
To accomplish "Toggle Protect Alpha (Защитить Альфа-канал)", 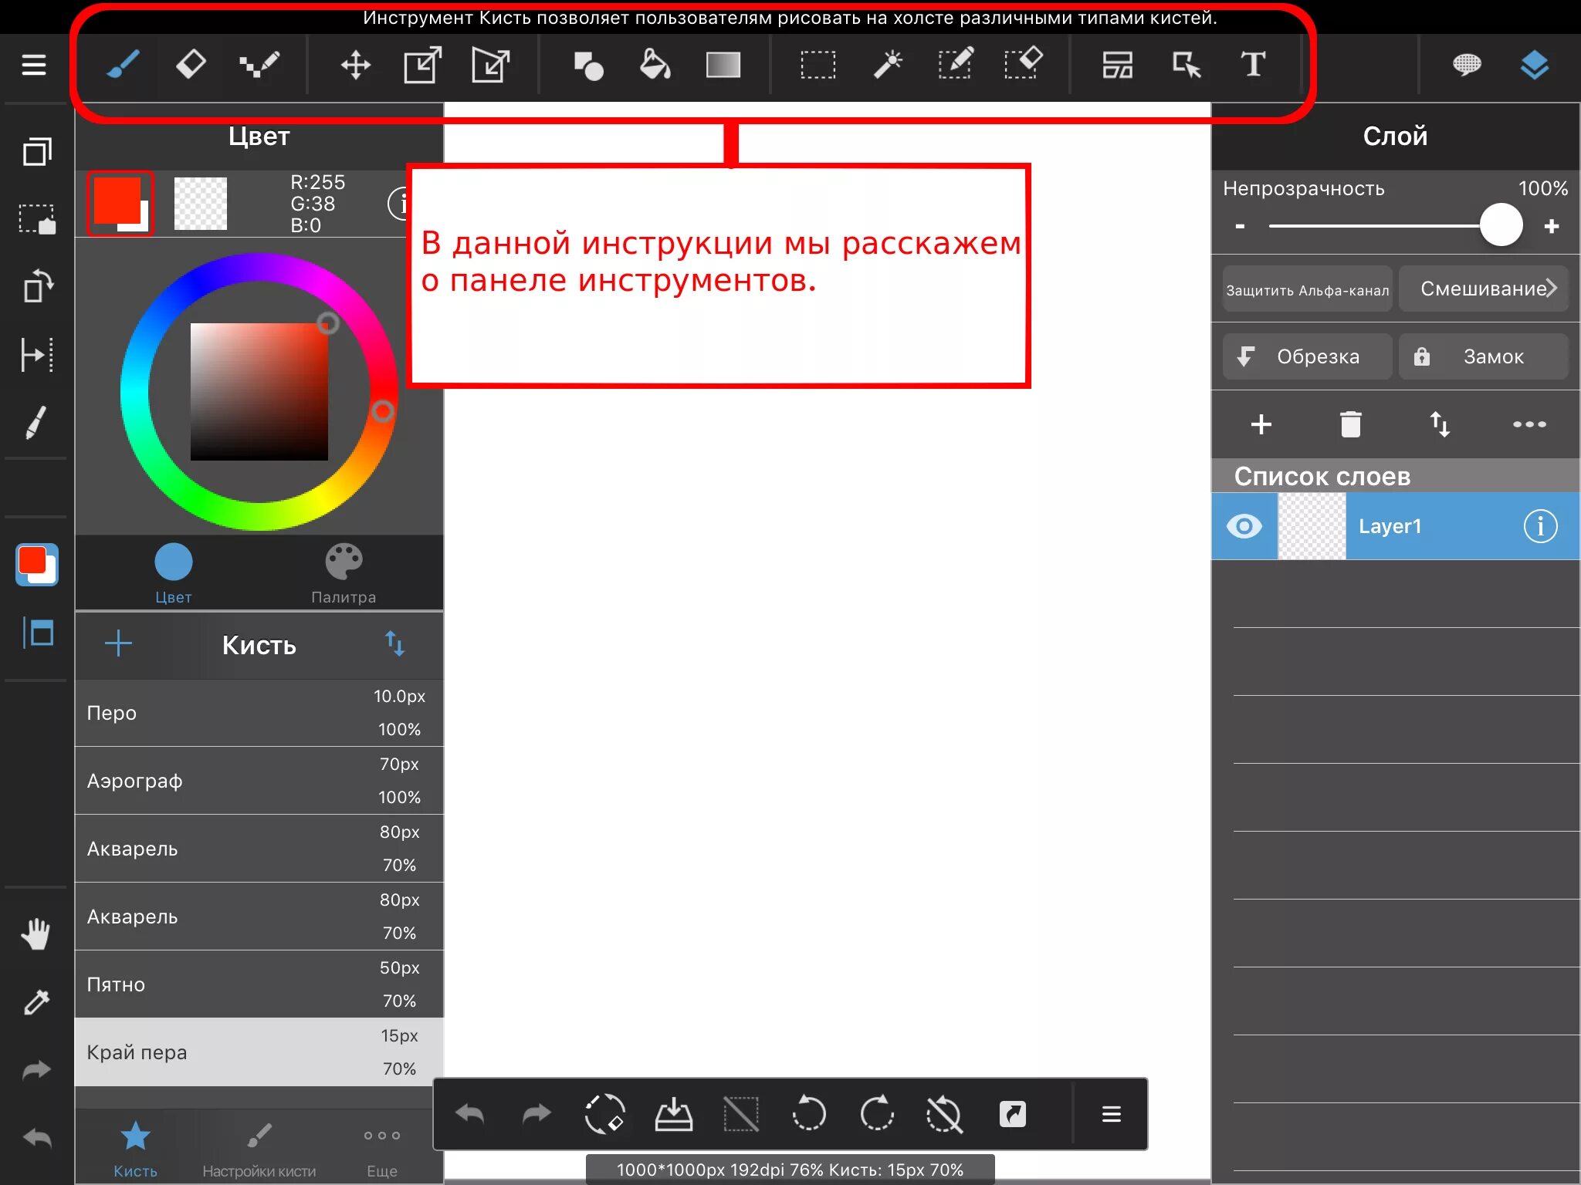I will point(1307,289).
